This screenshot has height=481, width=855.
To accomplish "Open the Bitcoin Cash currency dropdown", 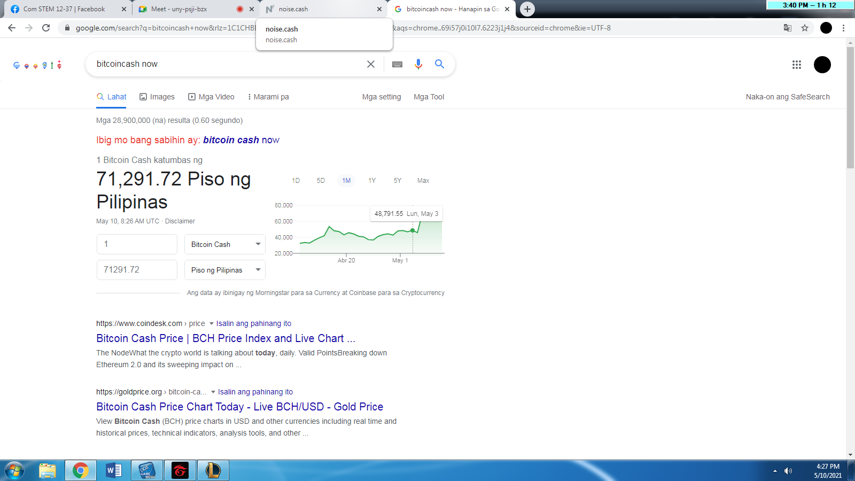I will 225,244.
